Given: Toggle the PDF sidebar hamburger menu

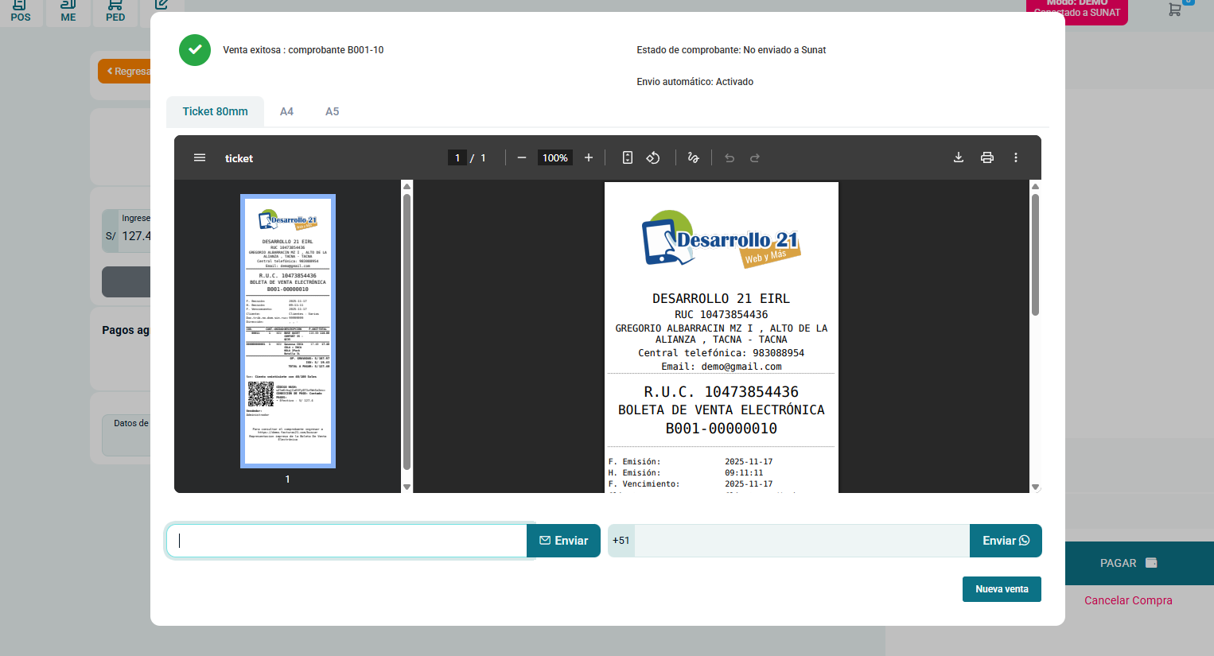Looking at the screenshot, I should (200, 158).
